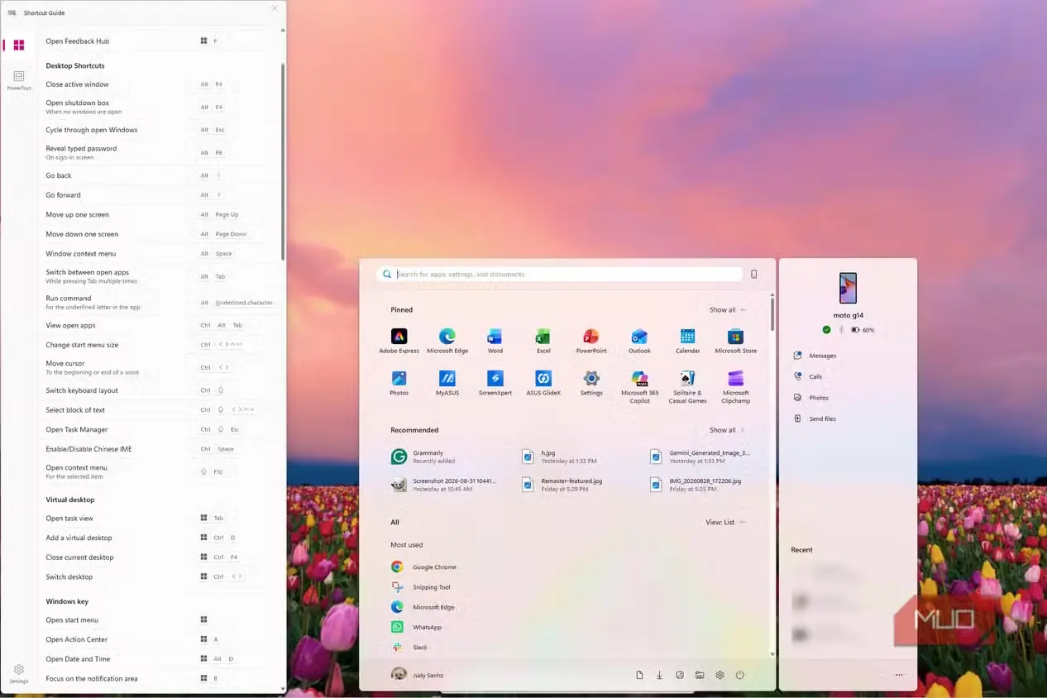Click the Open Date and Time row
Viewport: 1047px width, 698px height.
(156, 659)
